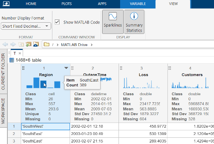Open the CURRENT FOLDER side panel
This screenshot has height=144, width=214.
click(3, 71)
